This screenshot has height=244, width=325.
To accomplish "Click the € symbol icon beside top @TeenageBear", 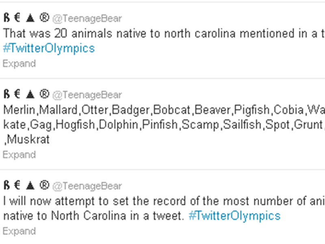I will pos(17,18).
